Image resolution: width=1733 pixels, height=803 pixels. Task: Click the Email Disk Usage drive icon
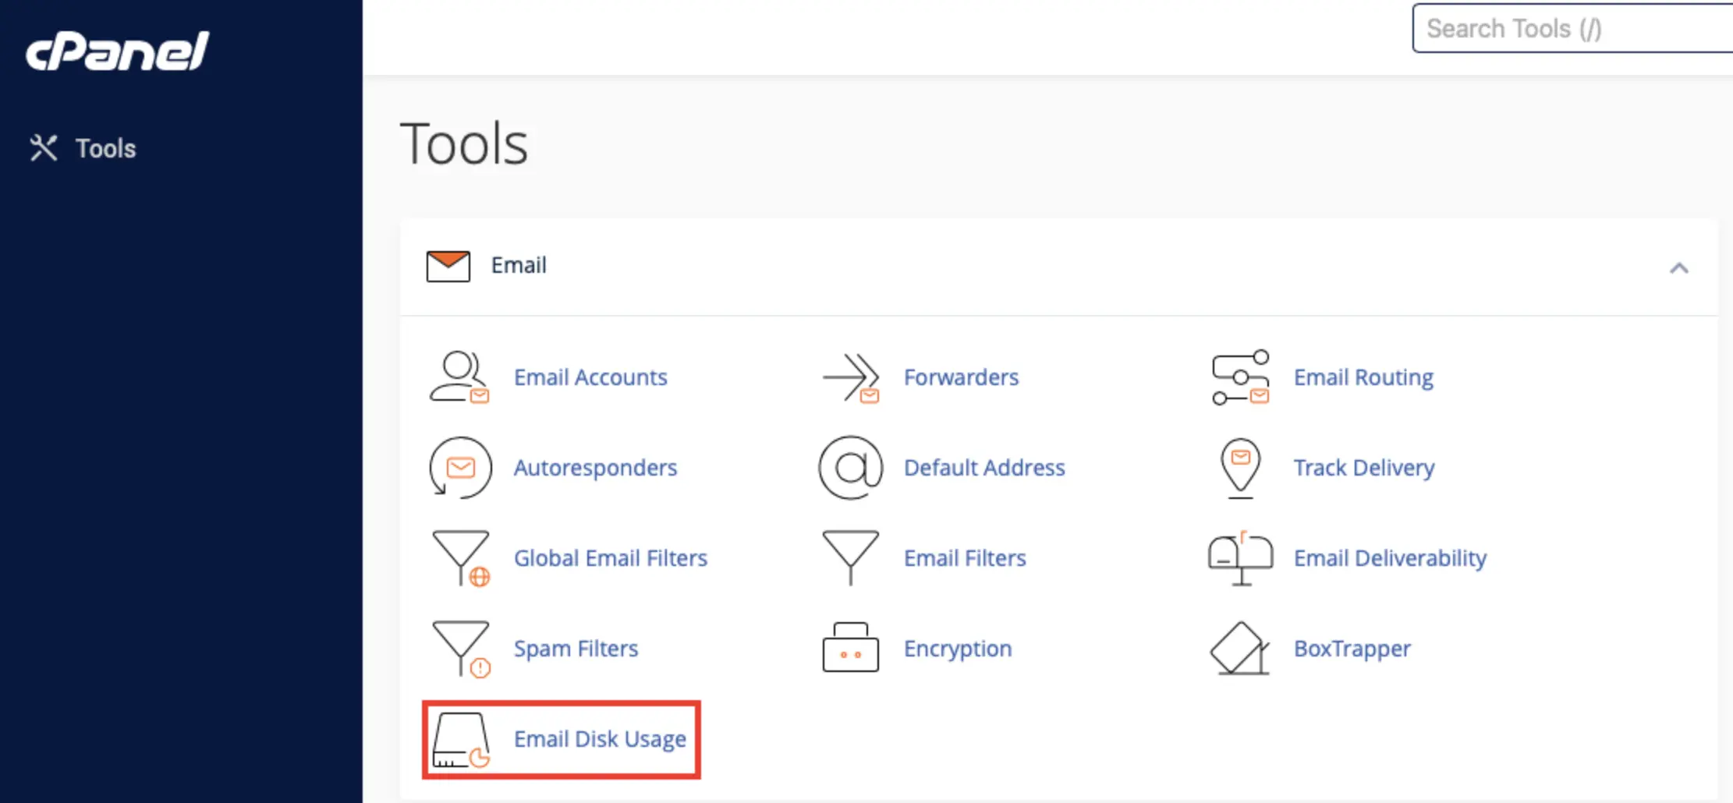461,740
